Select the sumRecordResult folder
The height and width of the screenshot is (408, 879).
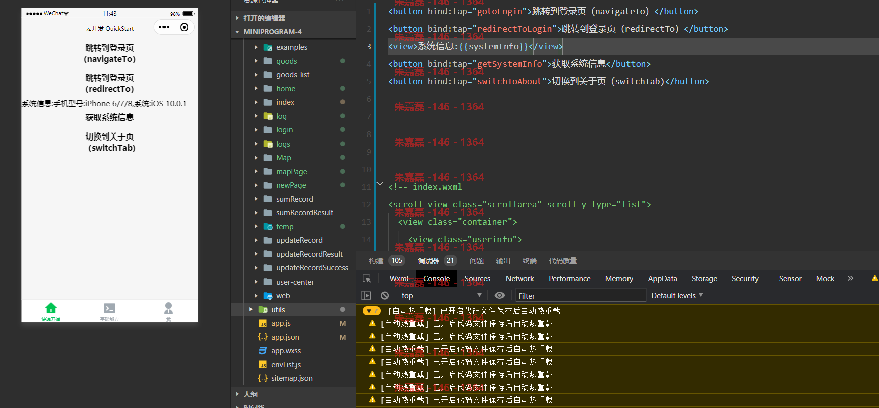[304, 213]
